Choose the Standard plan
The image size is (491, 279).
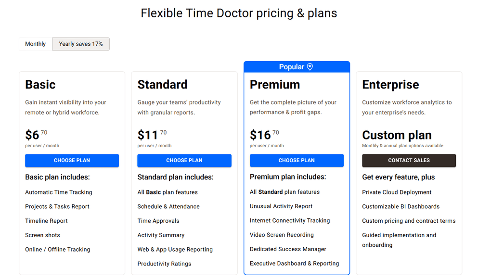184,160
